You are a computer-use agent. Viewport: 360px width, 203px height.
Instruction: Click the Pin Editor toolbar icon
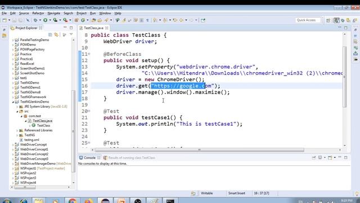(x=203, y=20)
